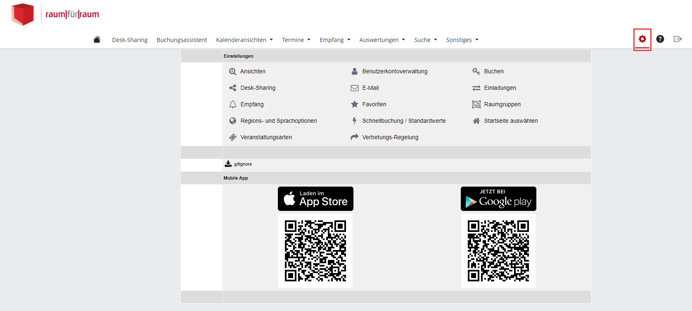Viewport: 692px width, 311px height.
Task: Expand the Sonstiges dropdown menu
Action: (462, 40)
